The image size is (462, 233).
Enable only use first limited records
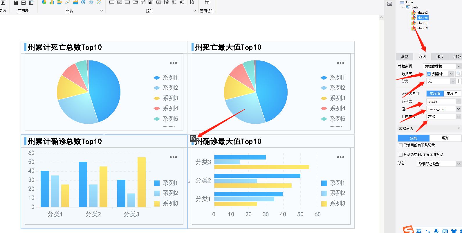401,145
